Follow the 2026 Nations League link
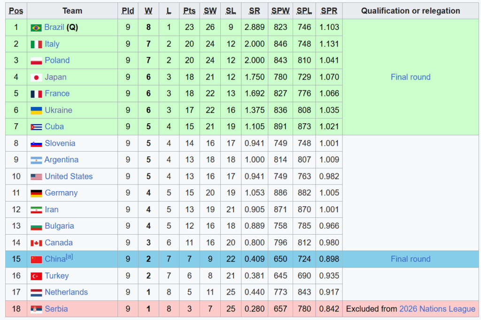Image resolution: width=481 pixels, height=320 pixels. (x=437, y=309)
